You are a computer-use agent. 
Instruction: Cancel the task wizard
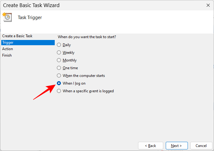(201, 145)
